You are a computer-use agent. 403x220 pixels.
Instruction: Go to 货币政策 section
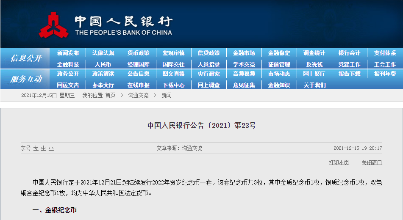click(138, 53)
